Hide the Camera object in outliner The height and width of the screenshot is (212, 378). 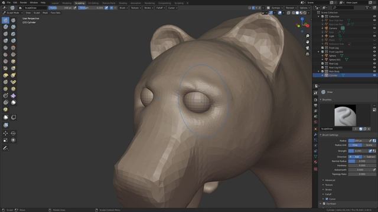click(374, 28)
